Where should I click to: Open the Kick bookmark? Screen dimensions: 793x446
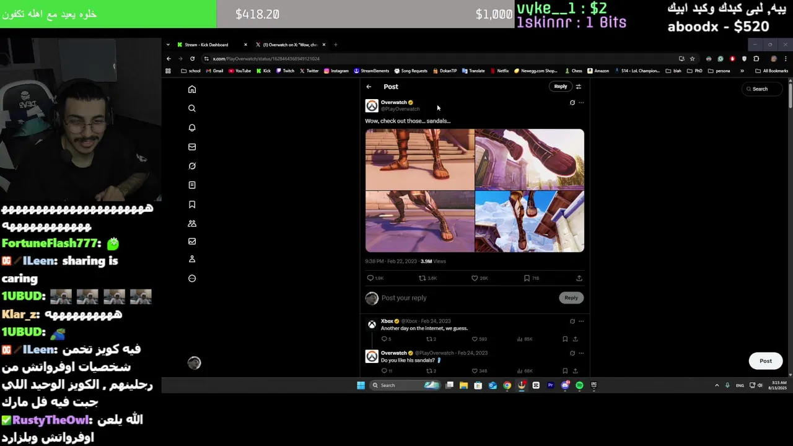pos(263,71)
